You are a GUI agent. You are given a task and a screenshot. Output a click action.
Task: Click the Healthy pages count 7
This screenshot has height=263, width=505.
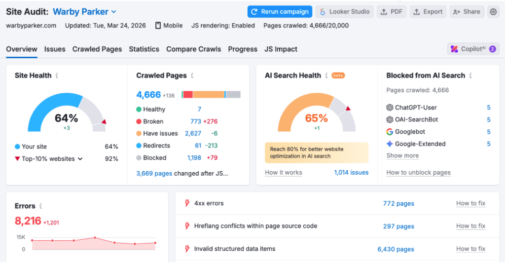click(199, 109)
